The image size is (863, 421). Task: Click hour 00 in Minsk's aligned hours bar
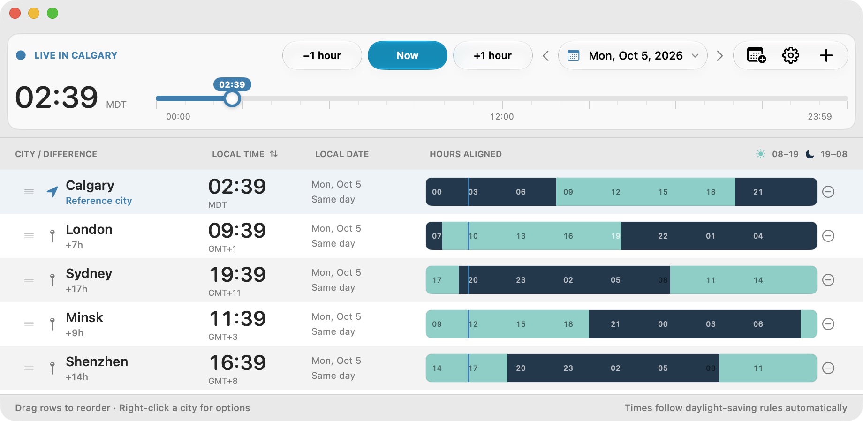(x=663, y=324)
